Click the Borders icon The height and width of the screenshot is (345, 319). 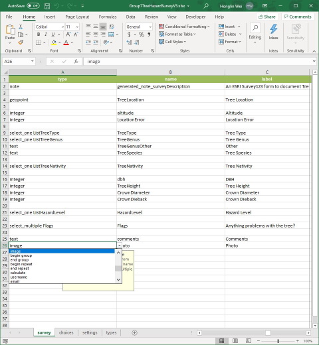point(39,42)
